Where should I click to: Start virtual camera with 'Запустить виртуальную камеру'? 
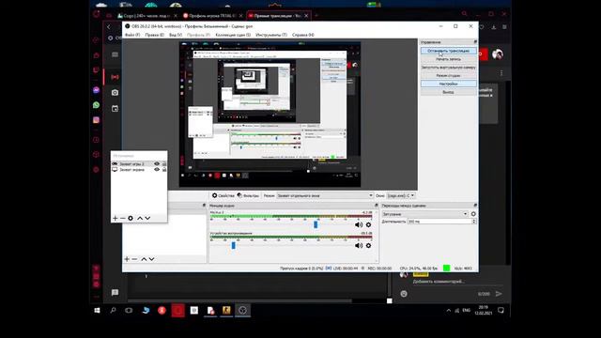(x=449, y=67)
